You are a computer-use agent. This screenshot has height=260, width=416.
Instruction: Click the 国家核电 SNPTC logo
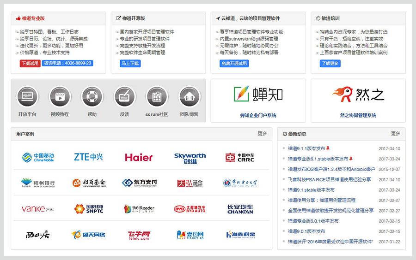[89, 209]
